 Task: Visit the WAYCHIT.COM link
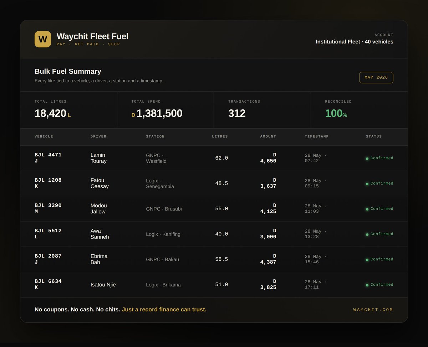coord(373,310)
